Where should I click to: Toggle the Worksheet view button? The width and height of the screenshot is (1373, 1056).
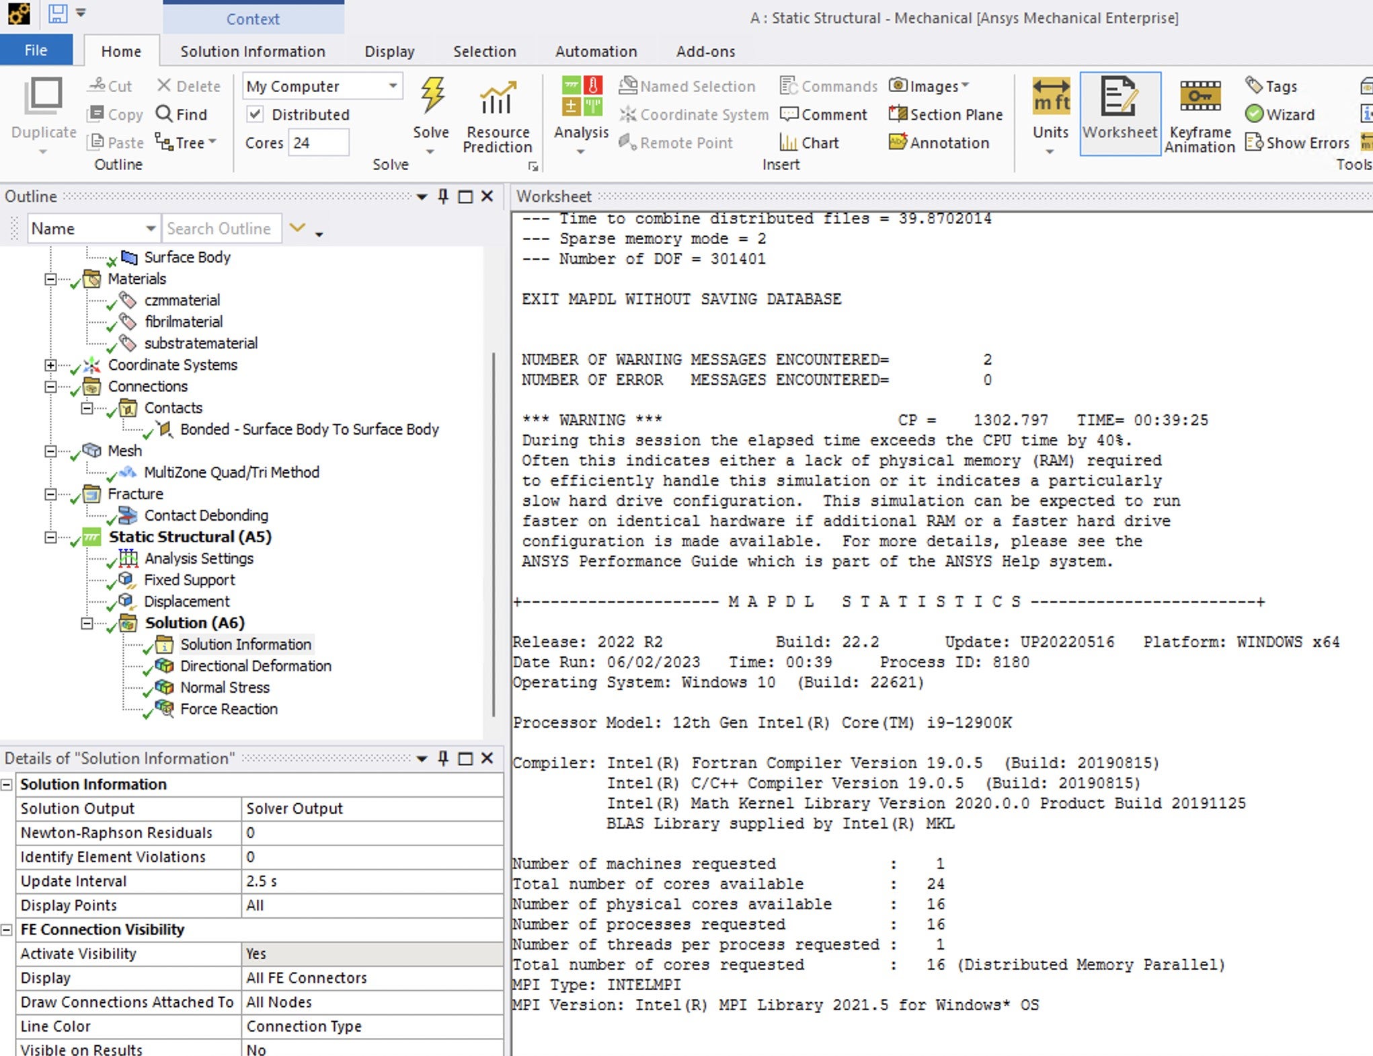1120,114
